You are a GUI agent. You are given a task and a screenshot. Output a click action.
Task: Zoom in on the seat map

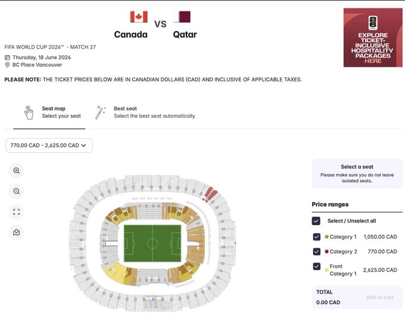17,171
